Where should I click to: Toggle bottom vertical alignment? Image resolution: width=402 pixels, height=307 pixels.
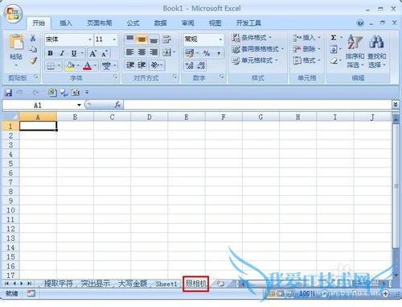(x=154, y=39)
